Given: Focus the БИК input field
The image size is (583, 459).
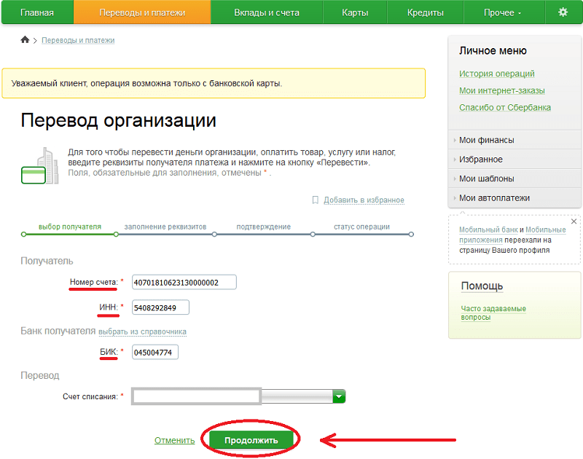Looking at the screenshot, I should (x=155, y=352).
